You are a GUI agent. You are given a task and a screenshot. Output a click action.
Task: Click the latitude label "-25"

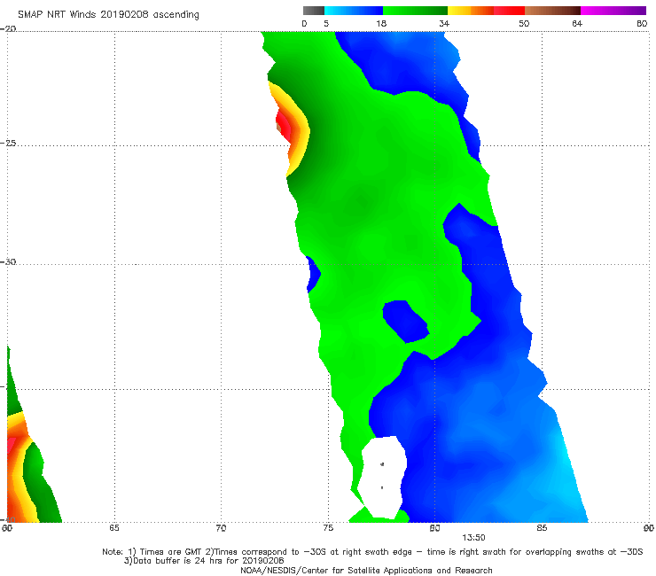[8, 143]
